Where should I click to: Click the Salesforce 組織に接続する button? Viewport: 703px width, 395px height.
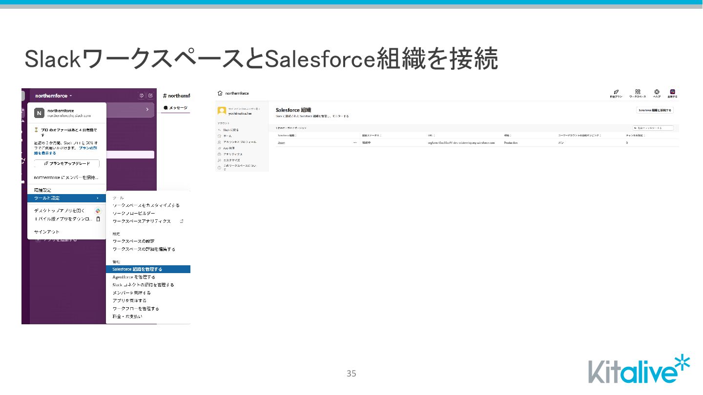click(x=655, y=111)
